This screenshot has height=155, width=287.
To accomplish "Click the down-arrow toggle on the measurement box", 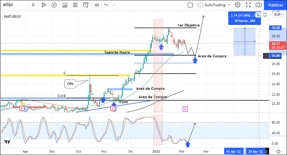I will click(x=258, y=15).
